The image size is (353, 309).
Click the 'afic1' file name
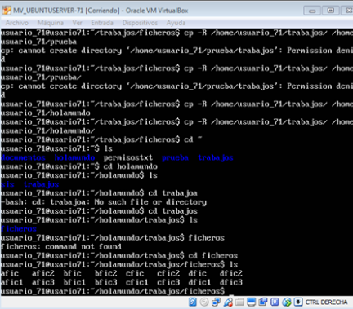11,282
